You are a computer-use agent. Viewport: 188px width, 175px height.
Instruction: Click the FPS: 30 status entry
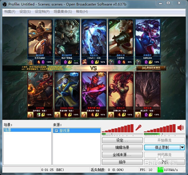click(x=146, y=170)
